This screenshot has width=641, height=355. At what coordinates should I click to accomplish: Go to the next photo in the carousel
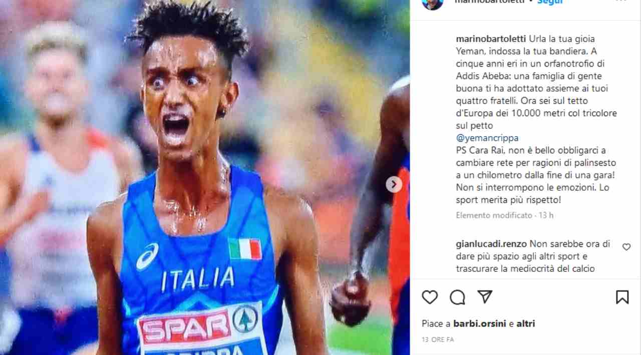394,184
